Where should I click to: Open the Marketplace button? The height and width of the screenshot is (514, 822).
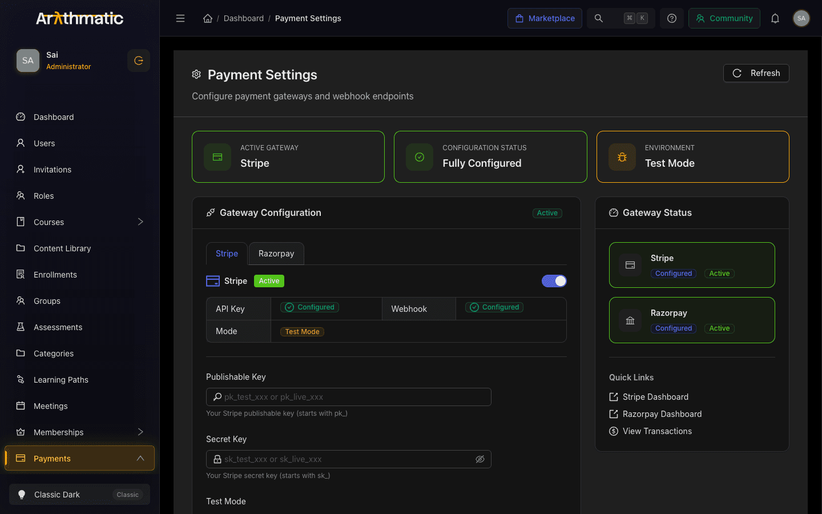(545, 18)
